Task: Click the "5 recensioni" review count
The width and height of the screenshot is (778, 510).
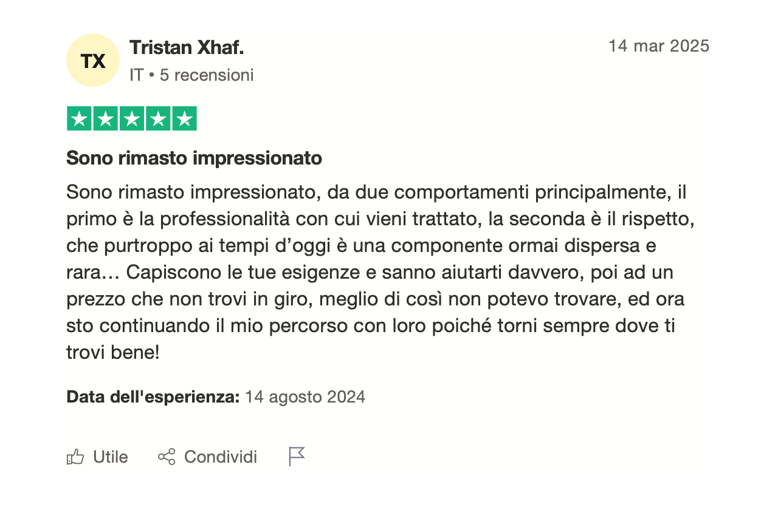Action: pos(207,75)
